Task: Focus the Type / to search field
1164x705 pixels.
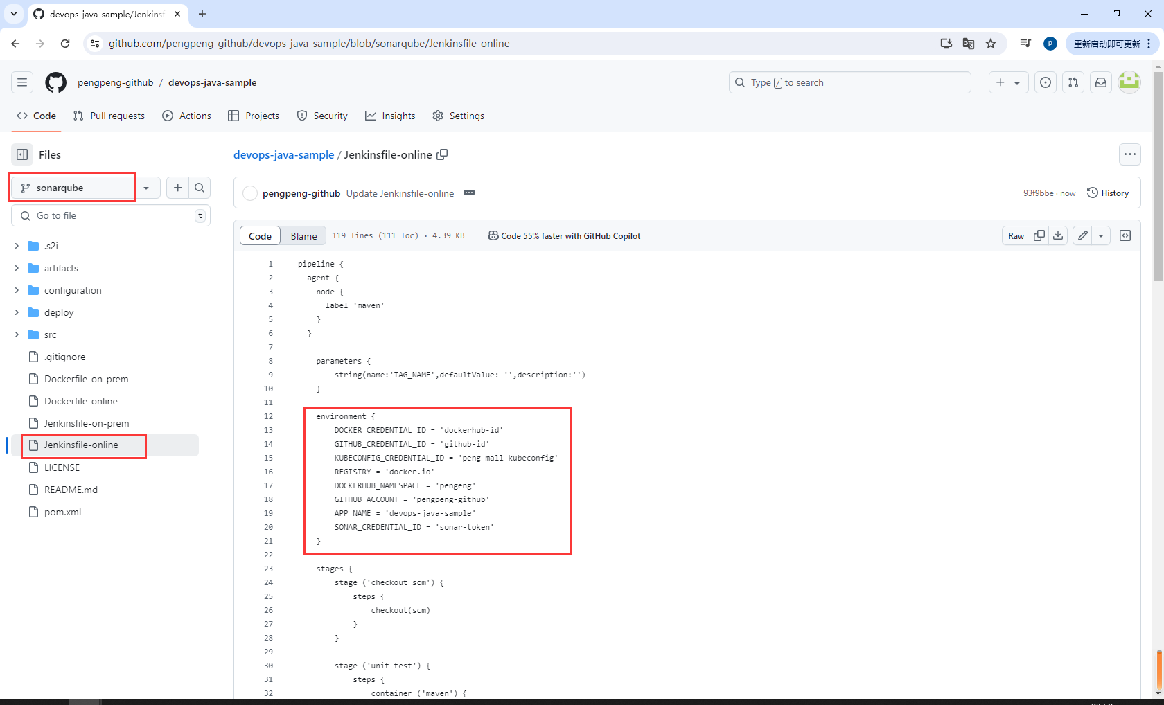Action: click(x=850, y=82)
